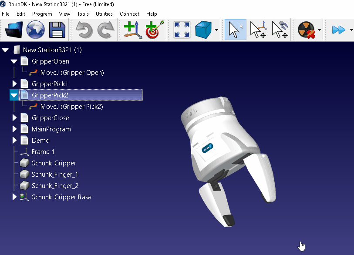Select the Schunk_Finger_2 object
Screen dimensions: 354x255
pos(55,185)
